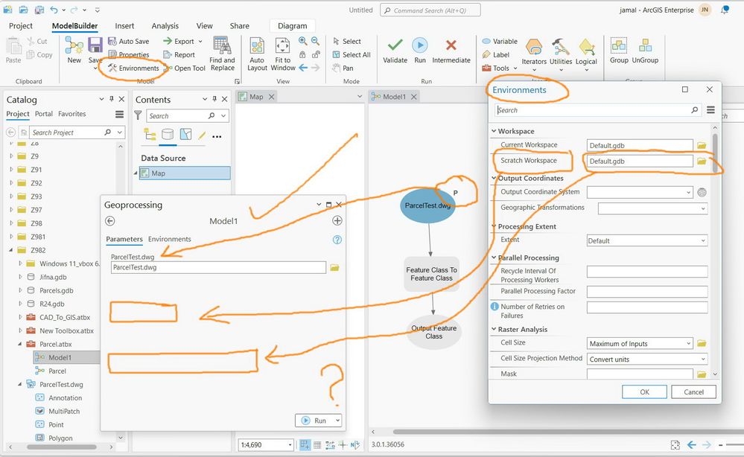Select Parcels.gdb in Catalog
The image size is (744, 457).
point(57,290)
